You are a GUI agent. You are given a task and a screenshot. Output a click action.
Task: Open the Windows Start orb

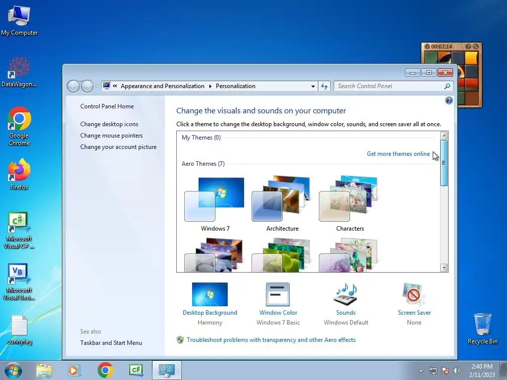(13, 370)
